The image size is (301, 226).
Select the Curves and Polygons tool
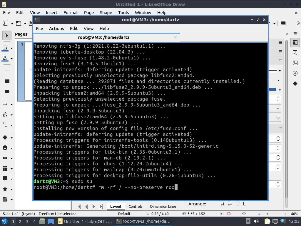[x=5, y=115]
